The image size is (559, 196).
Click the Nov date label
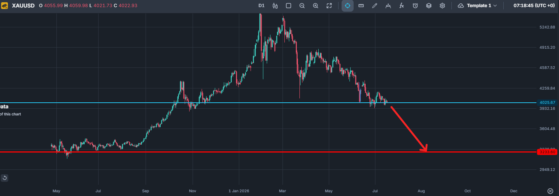[193, 191]
